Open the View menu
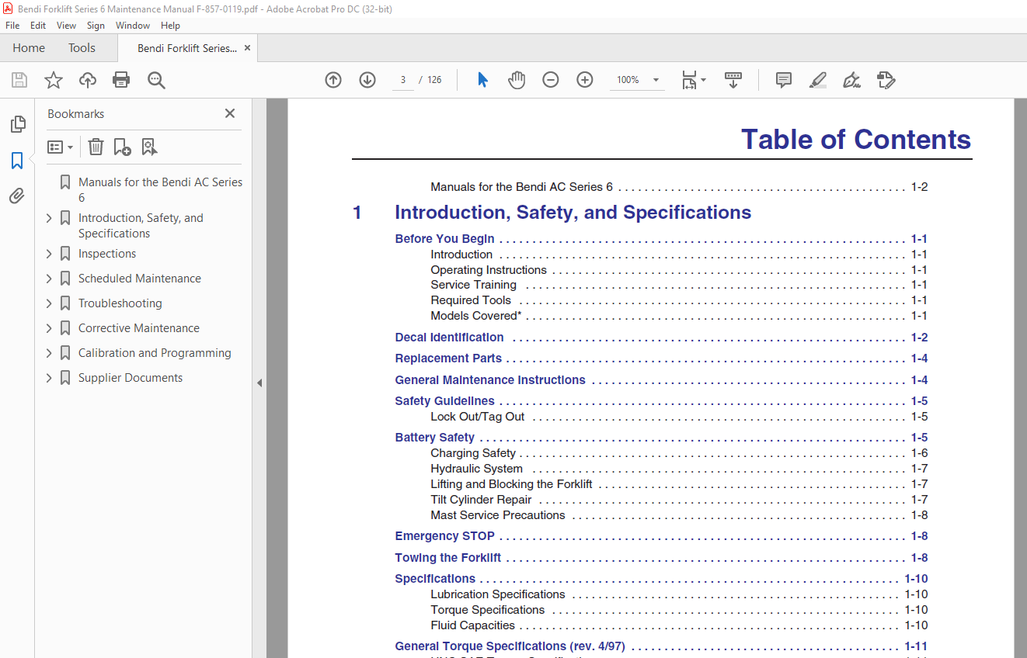Screen dimensions: 1027x658 pos(67,26)
